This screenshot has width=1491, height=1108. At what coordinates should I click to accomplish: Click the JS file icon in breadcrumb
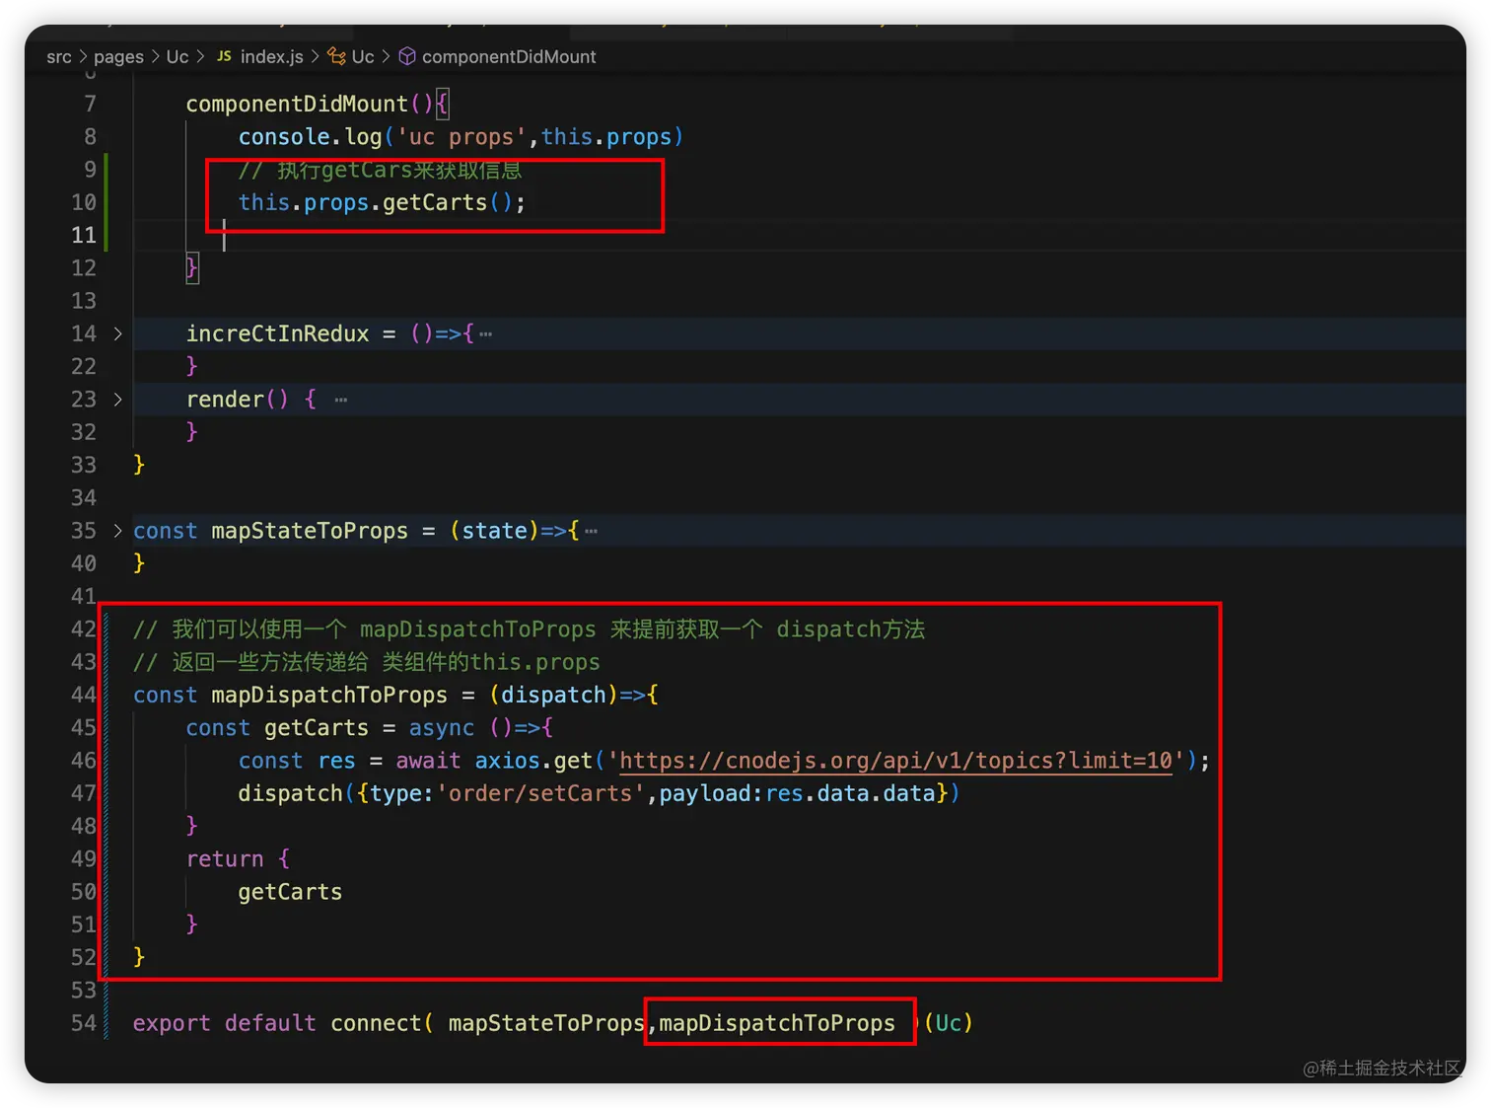224,56
